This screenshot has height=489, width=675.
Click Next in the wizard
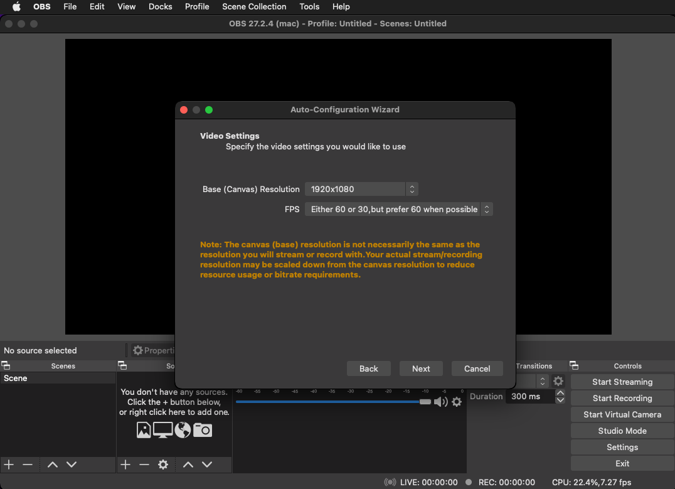420,369
